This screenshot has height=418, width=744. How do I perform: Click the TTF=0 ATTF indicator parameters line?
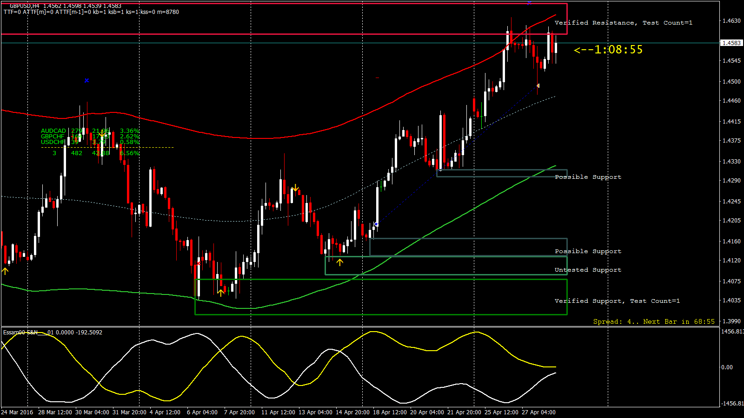91,12
